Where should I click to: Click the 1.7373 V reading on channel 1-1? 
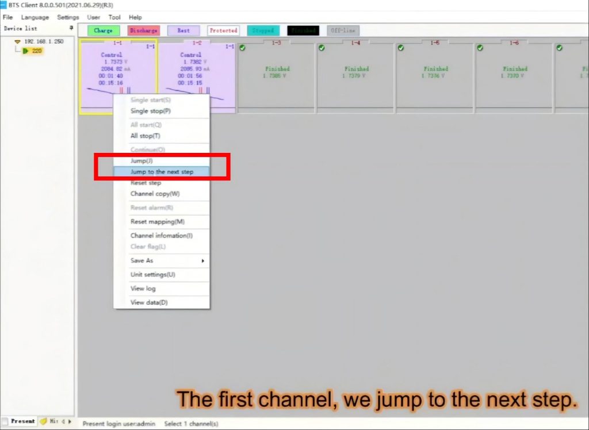pyautogui.click(x=116, y=62)
